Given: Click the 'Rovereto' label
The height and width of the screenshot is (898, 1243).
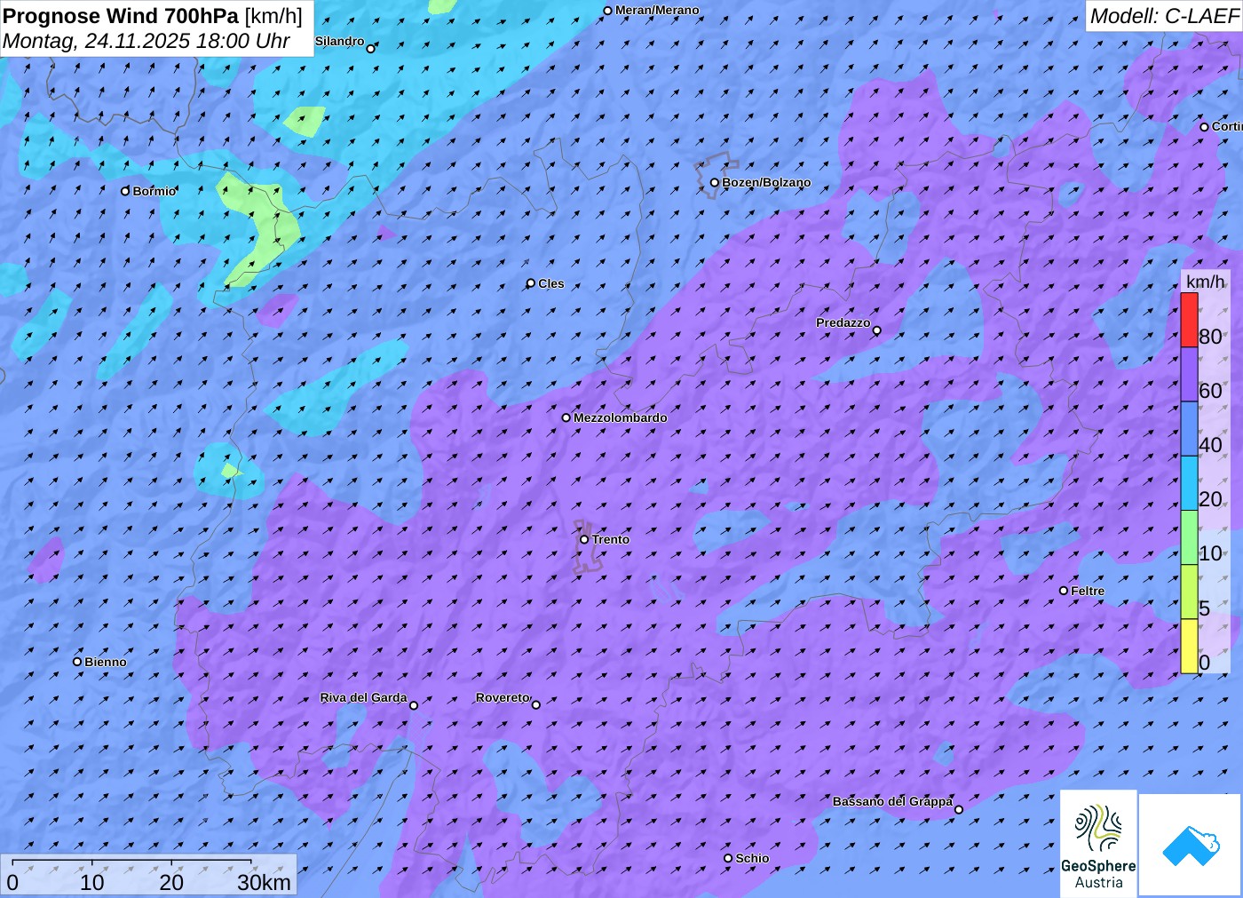Looking at the screenshot, I should 503,697.
